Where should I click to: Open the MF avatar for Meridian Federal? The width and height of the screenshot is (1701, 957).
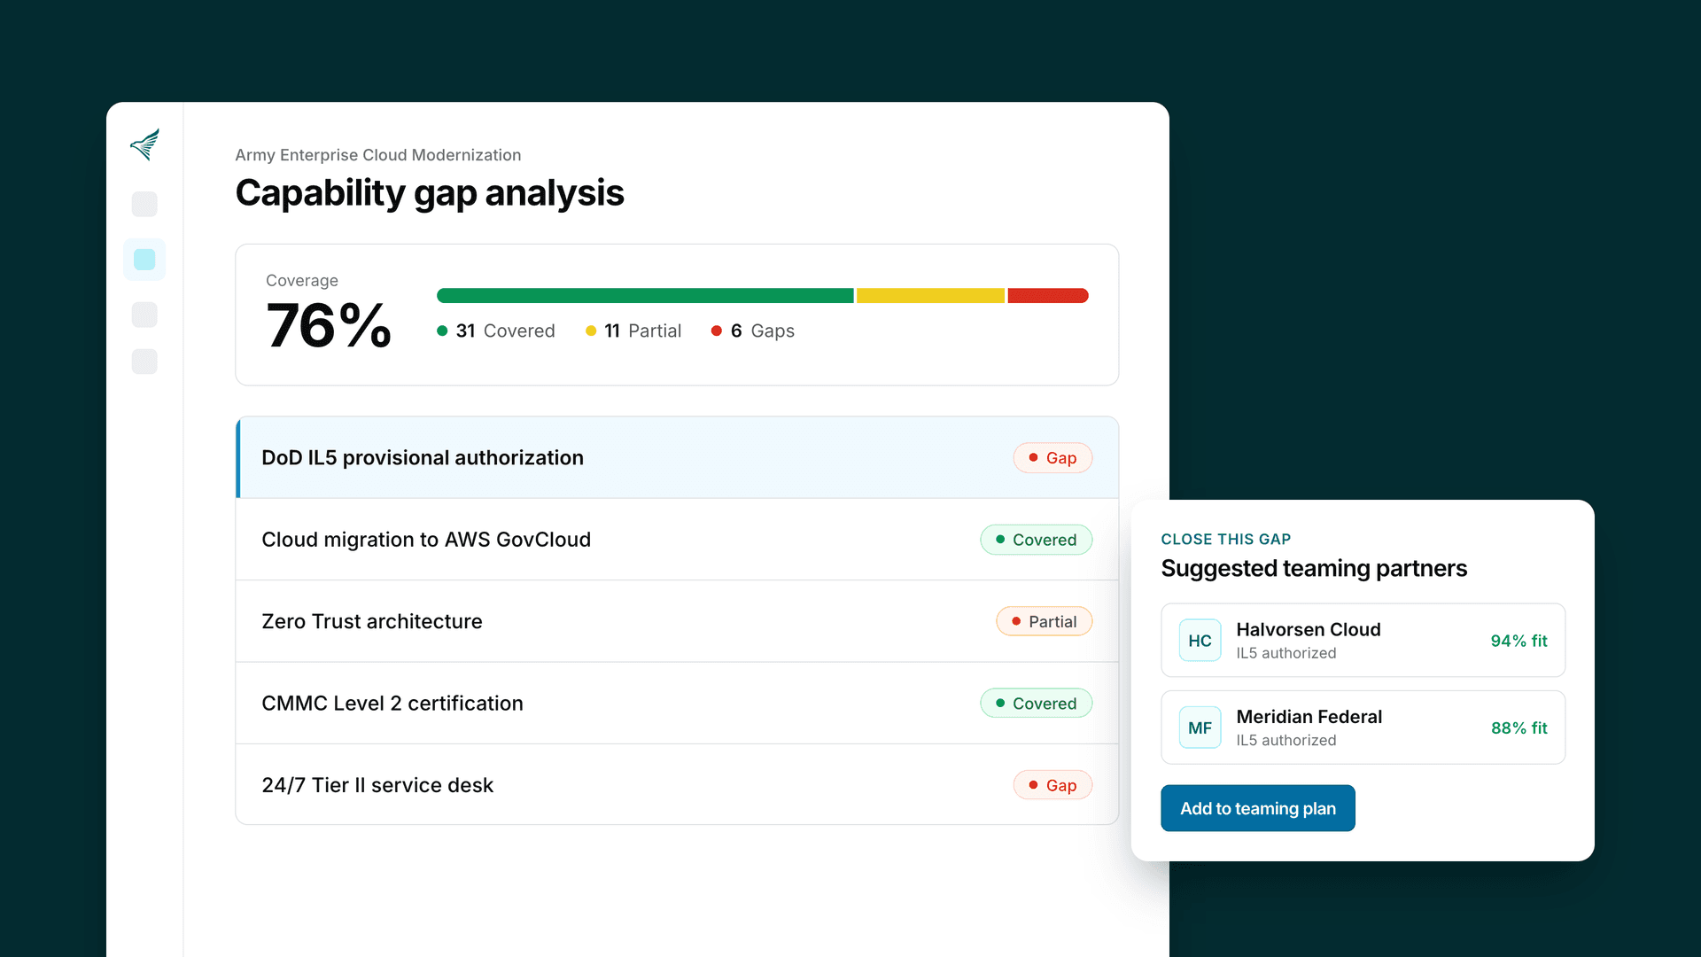pyautogui.click(x=1200, y=727)
